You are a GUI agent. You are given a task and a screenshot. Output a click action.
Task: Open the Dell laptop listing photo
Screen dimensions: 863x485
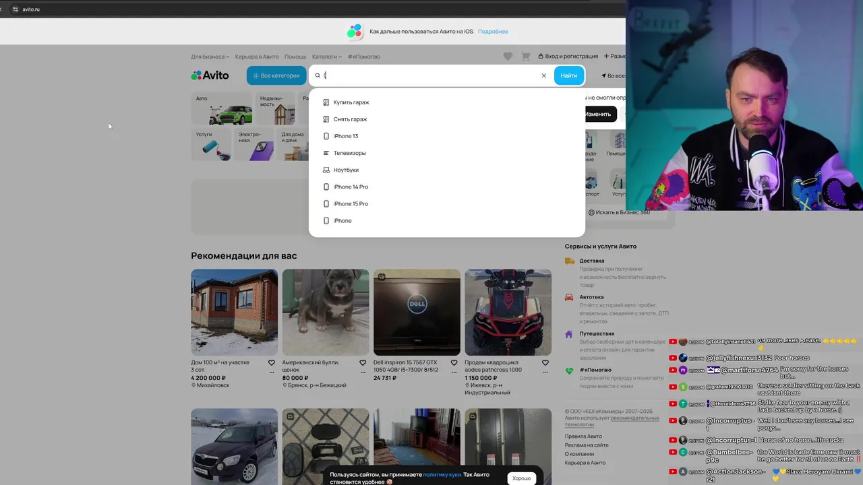click(x=417, y=312)
